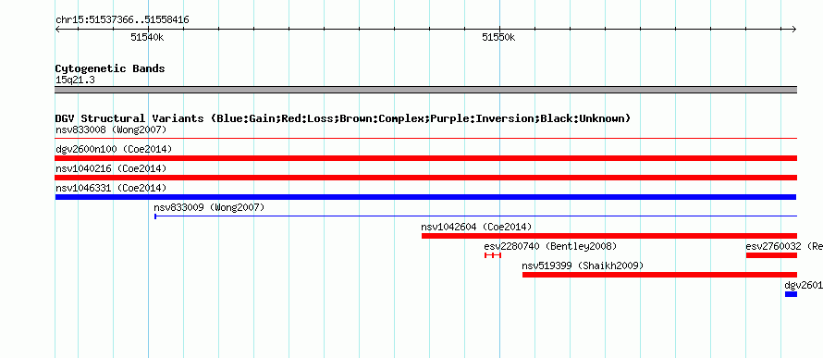The height and width of the screenshot is (358, 823).
Task: Open the dgv2600n100 (Coe2014) variant label
Action: point(114,149)
